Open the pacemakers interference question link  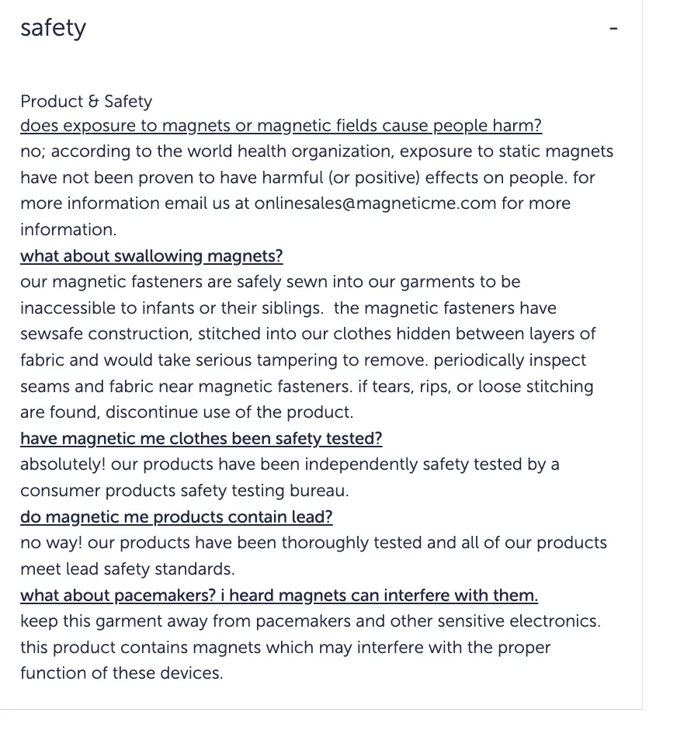tap(279, 595)
